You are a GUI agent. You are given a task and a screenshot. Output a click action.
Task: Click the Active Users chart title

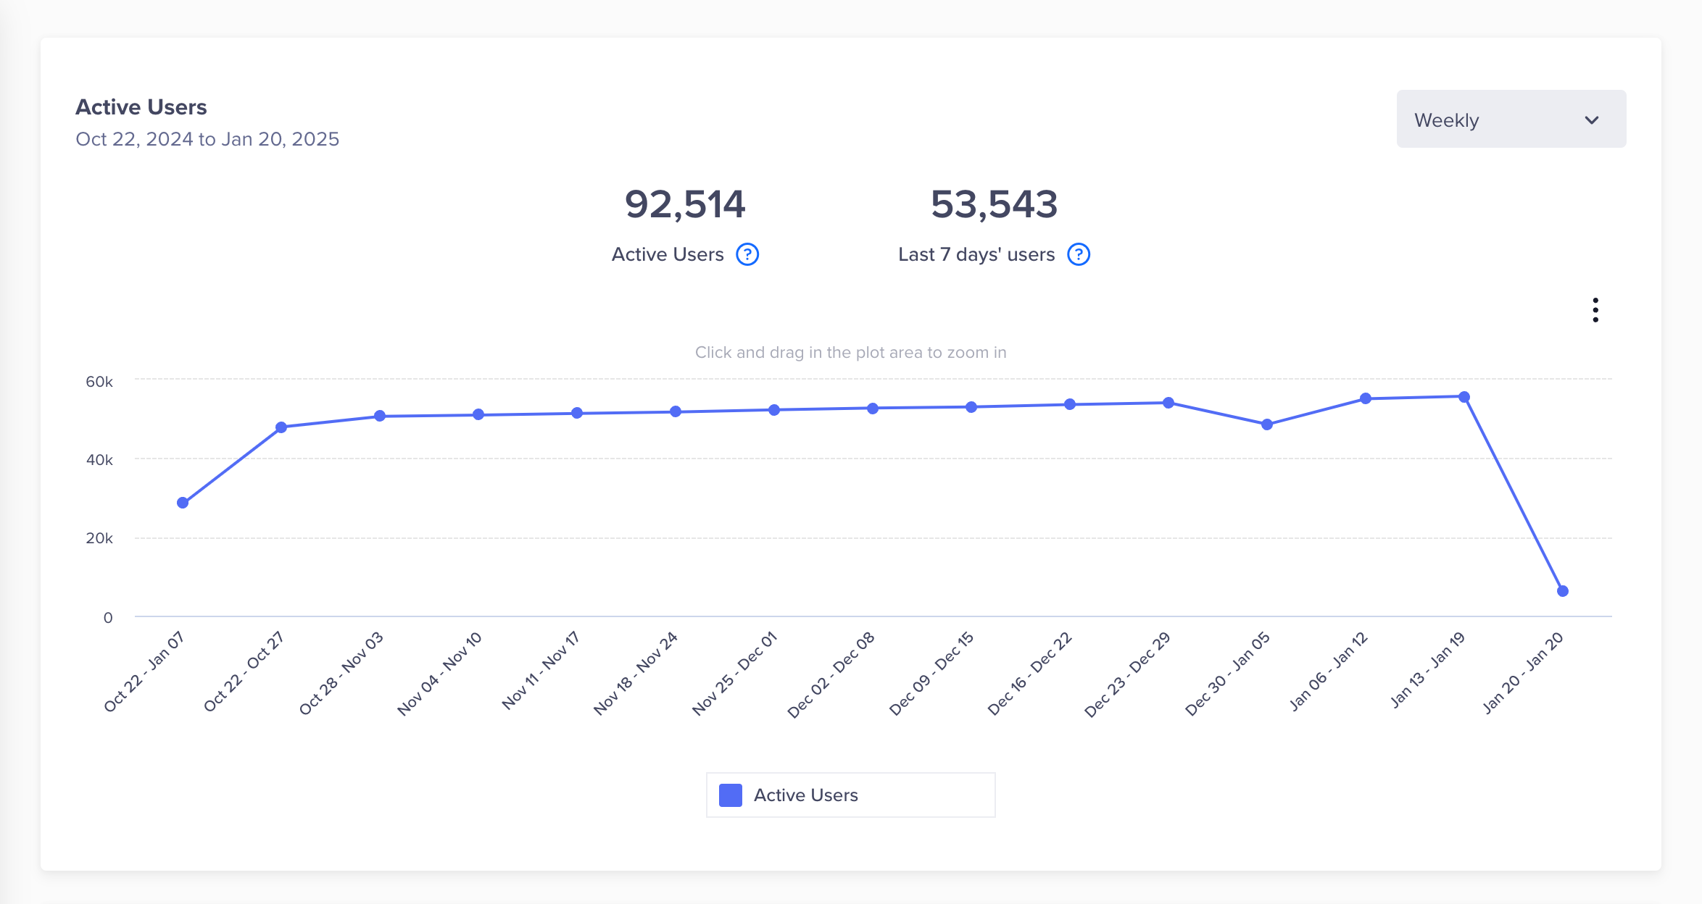click(x=141, y=107)
